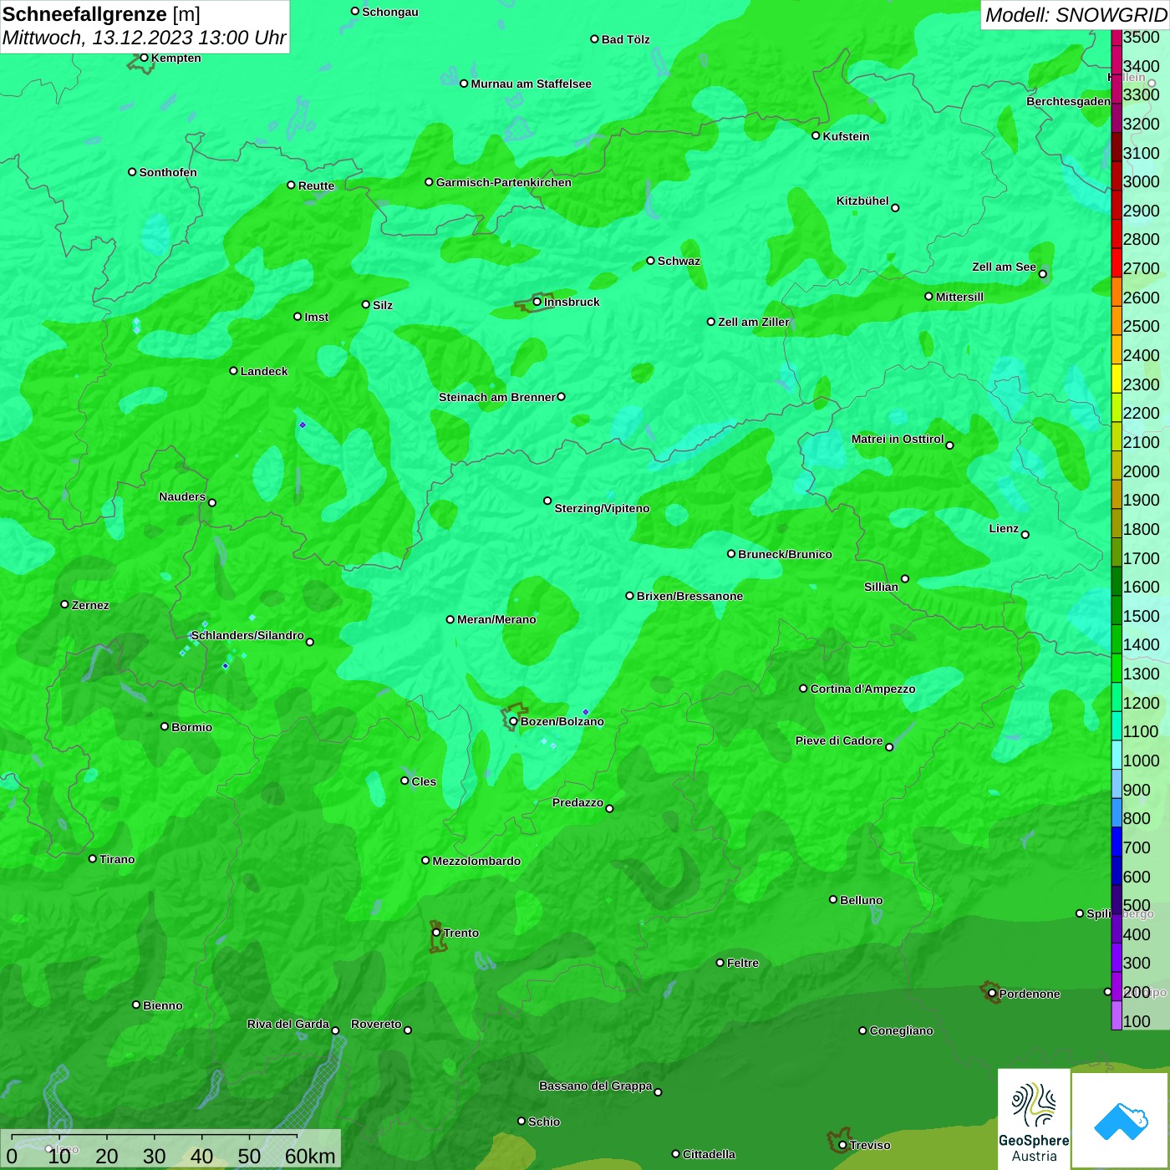
Task: Select the Tirano marker dot
Action: click(93, 858)
